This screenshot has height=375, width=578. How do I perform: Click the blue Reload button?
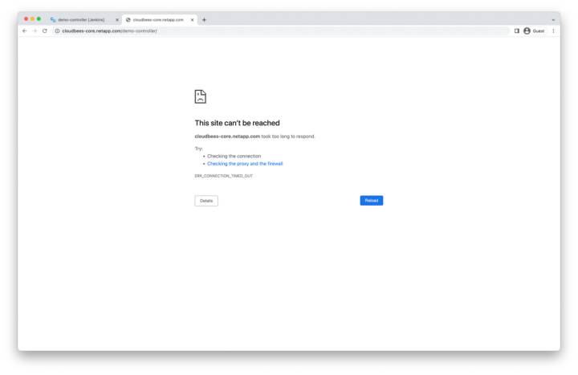click(371, 200)
